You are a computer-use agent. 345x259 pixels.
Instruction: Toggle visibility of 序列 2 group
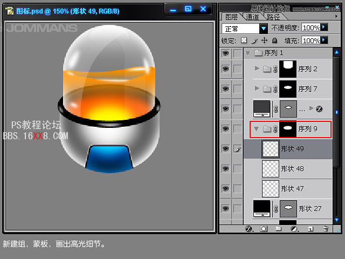[x=225, y=69]
